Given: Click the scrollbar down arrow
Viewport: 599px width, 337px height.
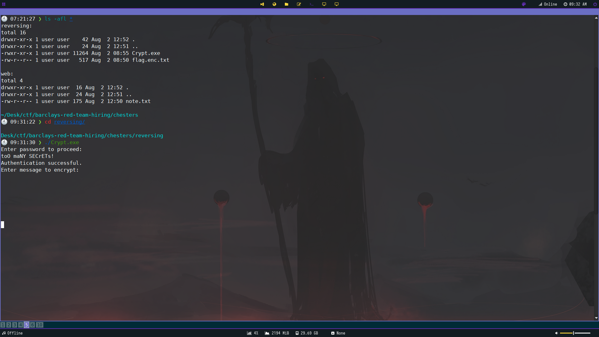Looking at the screenshot, I should 596,318.
